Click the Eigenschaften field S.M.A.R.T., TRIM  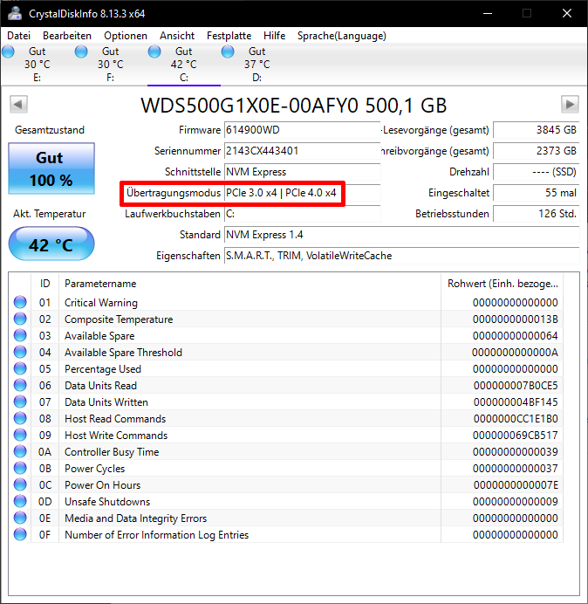pyautogui.click(x=401, y=256)
